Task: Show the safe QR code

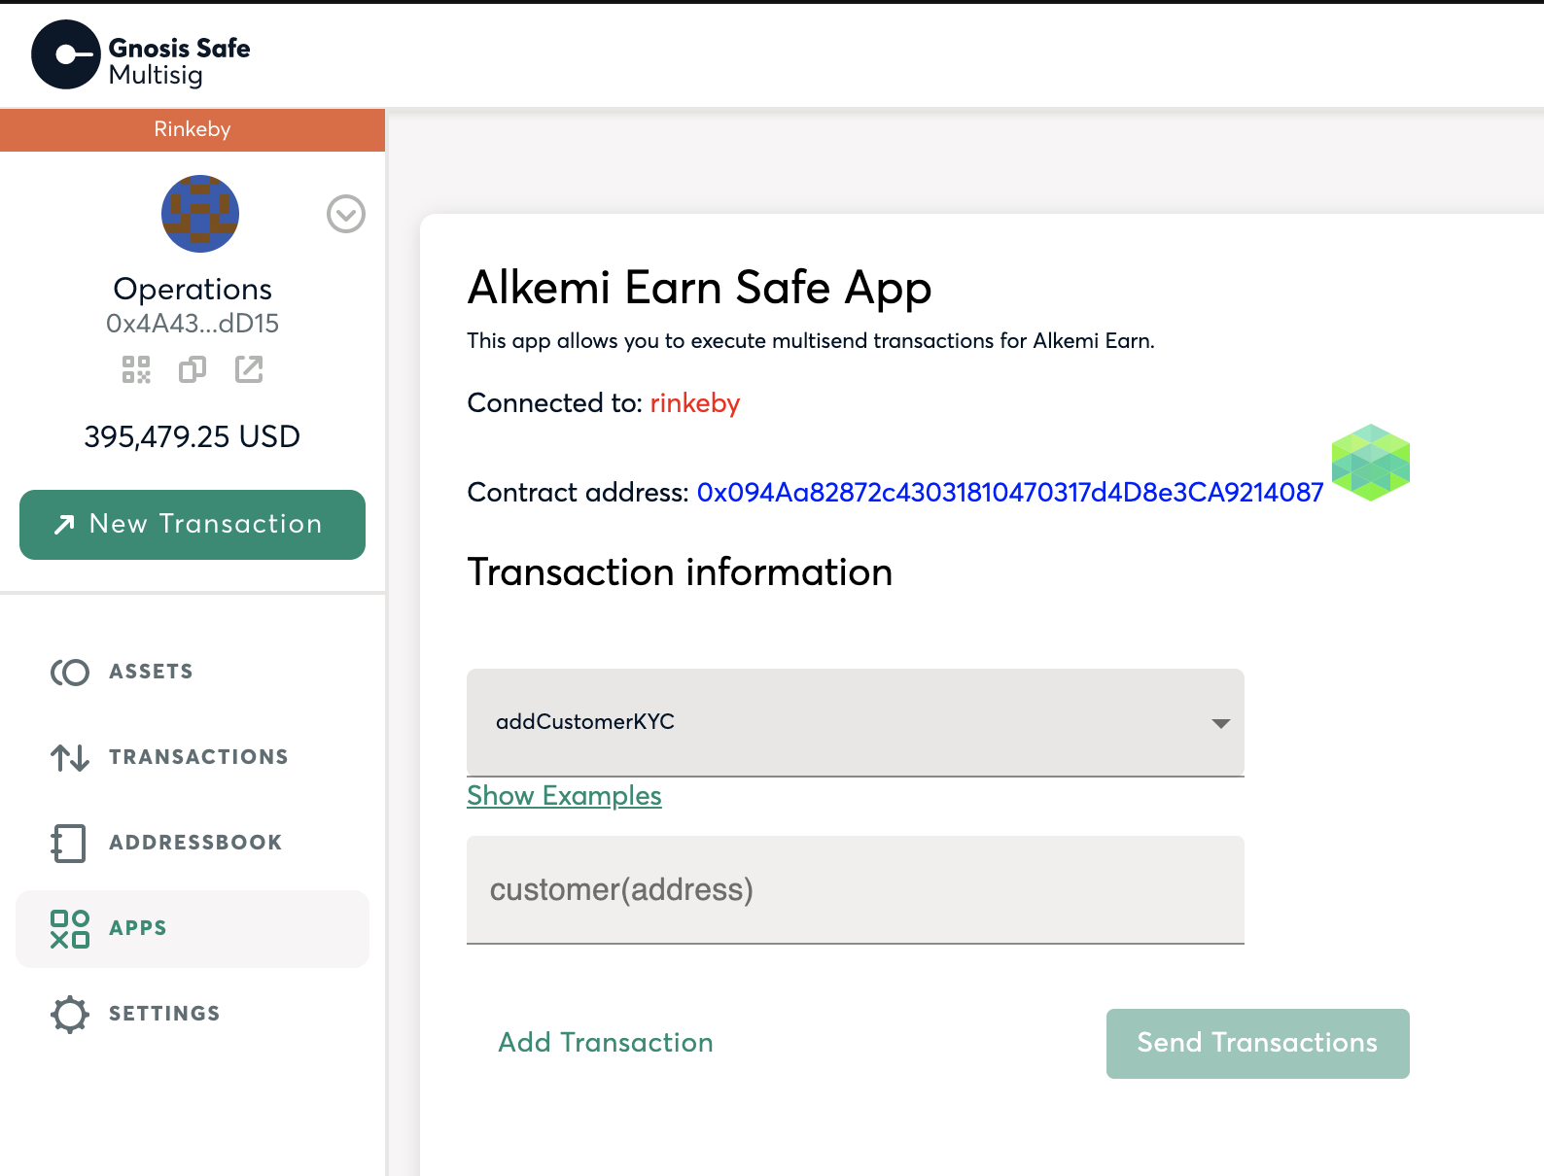Action: 136,369
